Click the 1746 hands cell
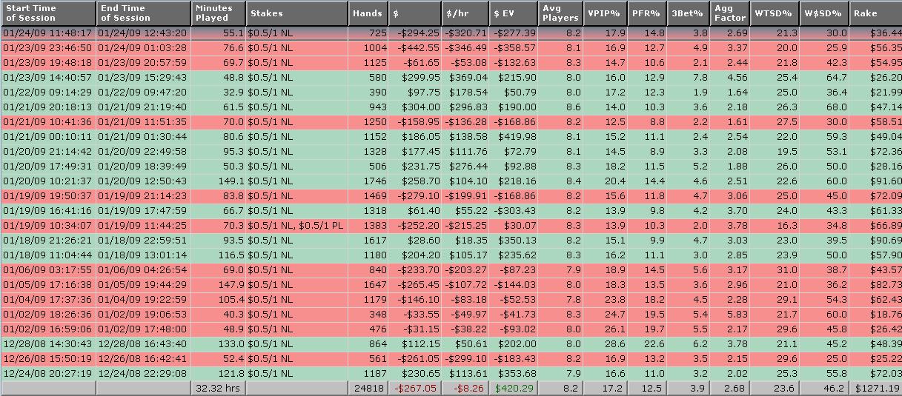 368,181
